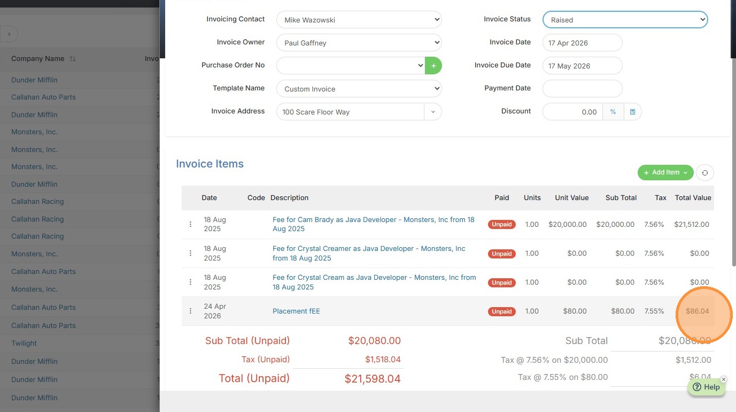Open the Help button

point(707,387)
